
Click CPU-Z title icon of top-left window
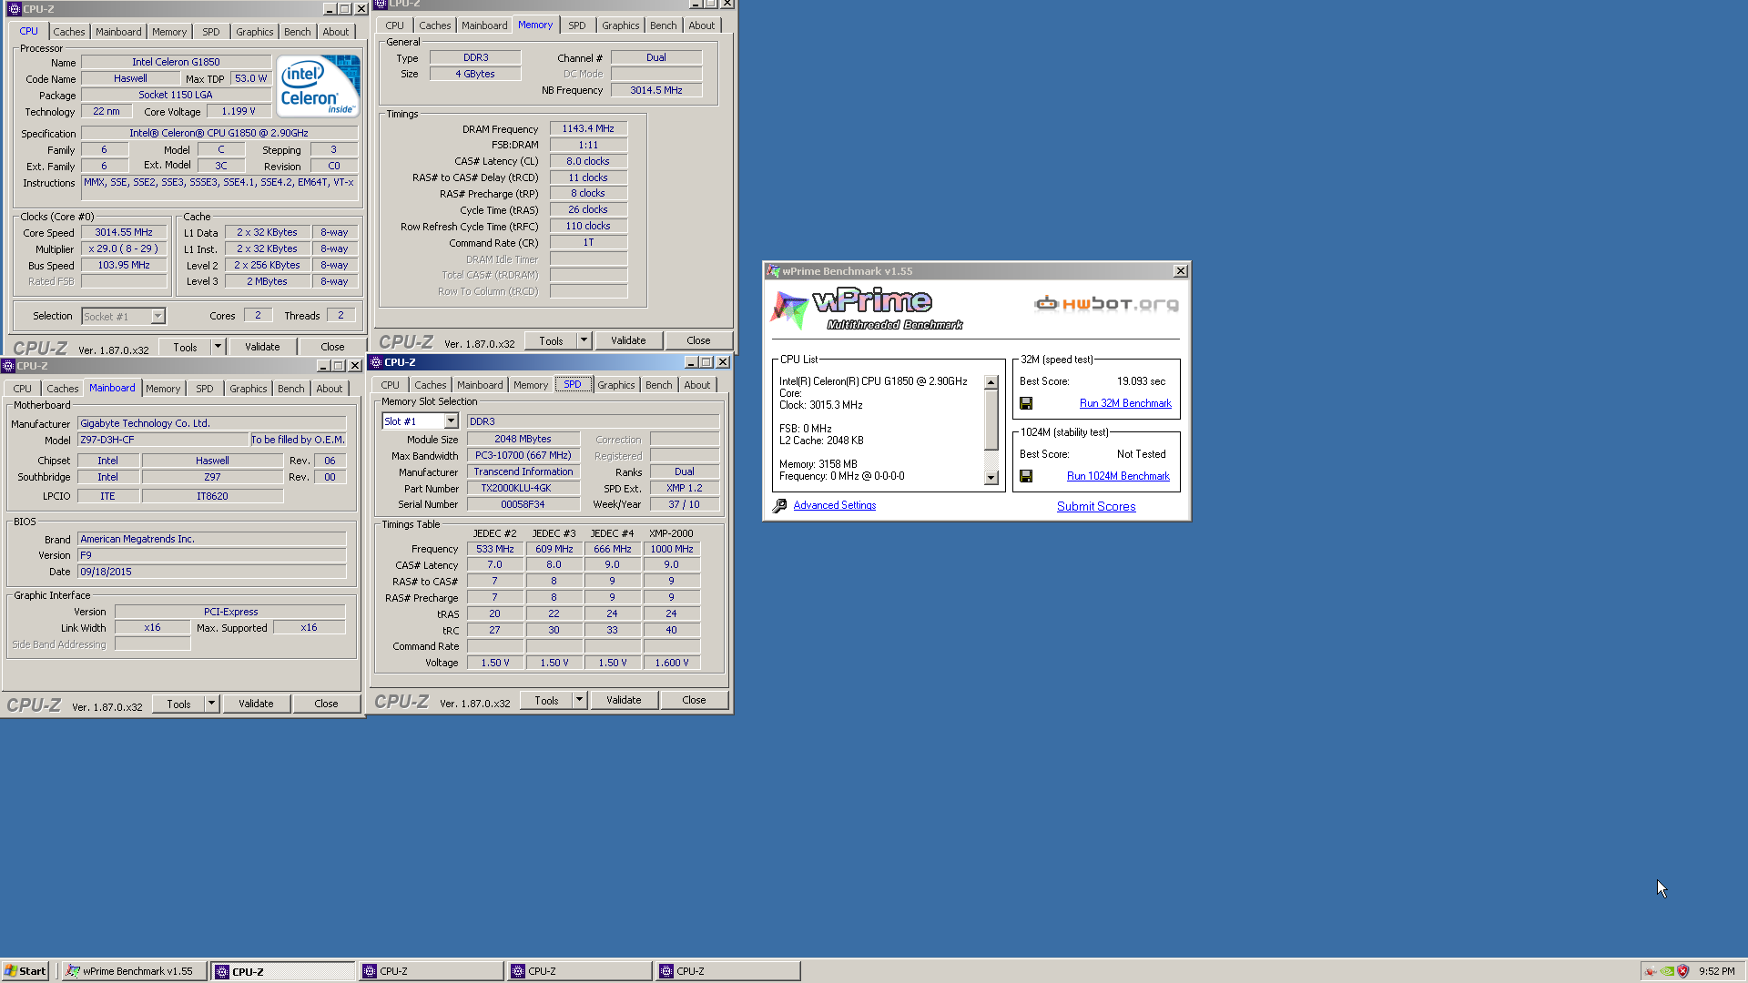pyautogui.click(x=14, y=9)
